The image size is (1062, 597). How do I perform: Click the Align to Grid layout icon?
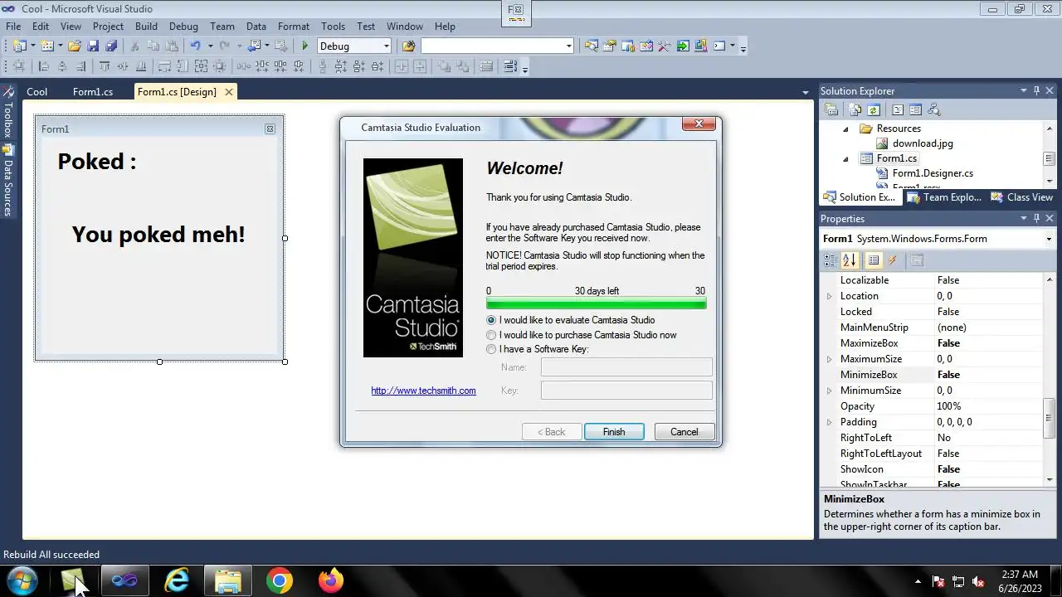tap(18, 66)
